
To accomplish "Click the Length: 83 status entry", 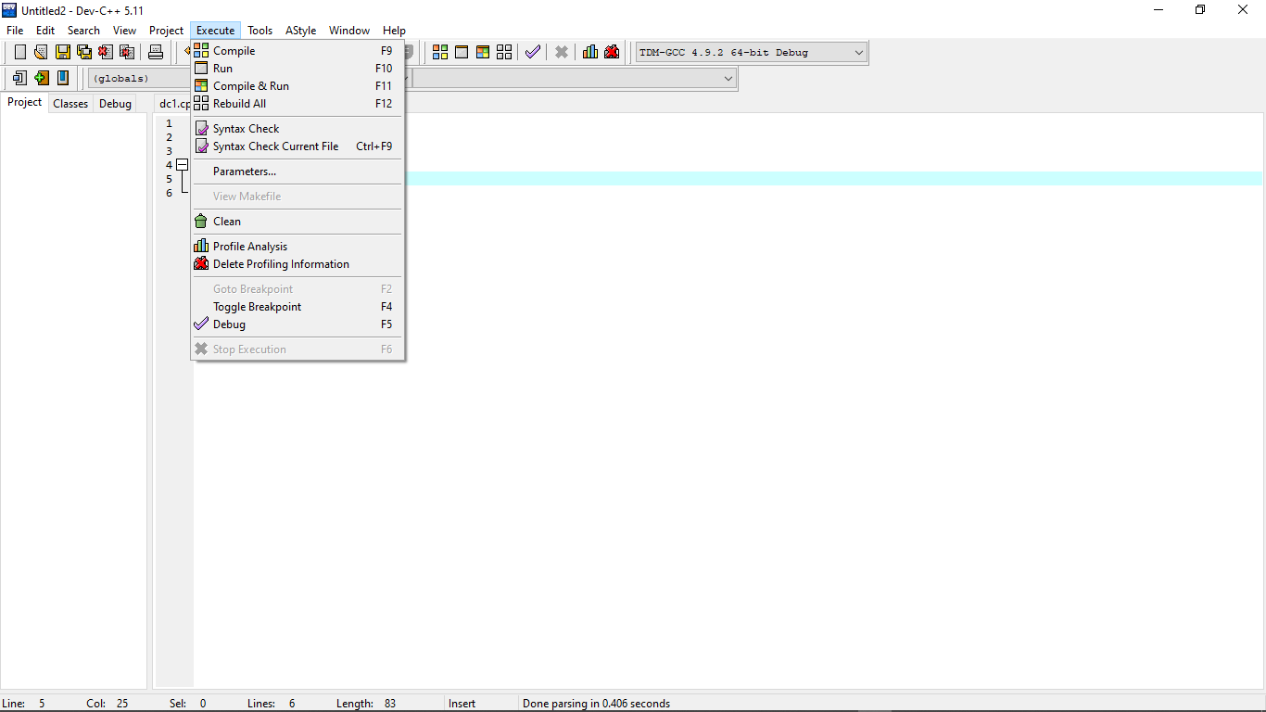I will [366, 704].
